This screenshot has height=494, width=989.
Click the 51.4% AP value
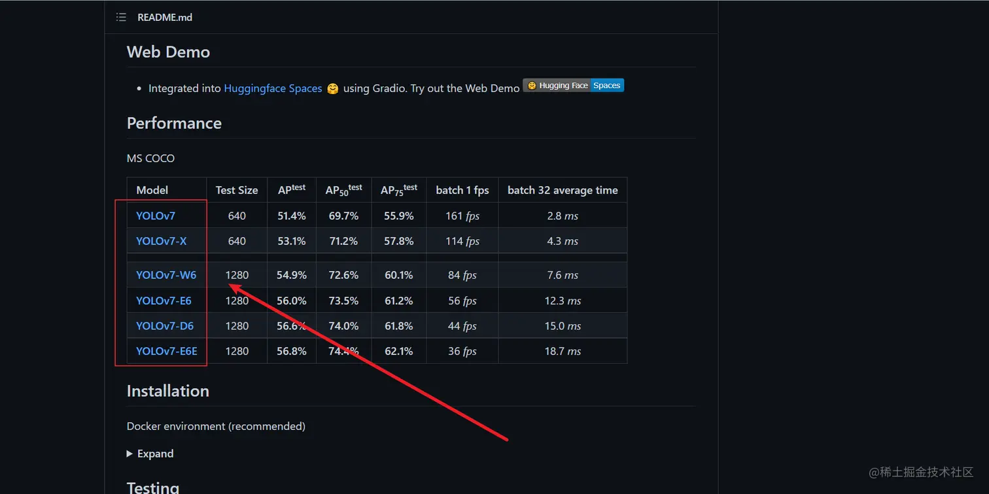[292, 216]
